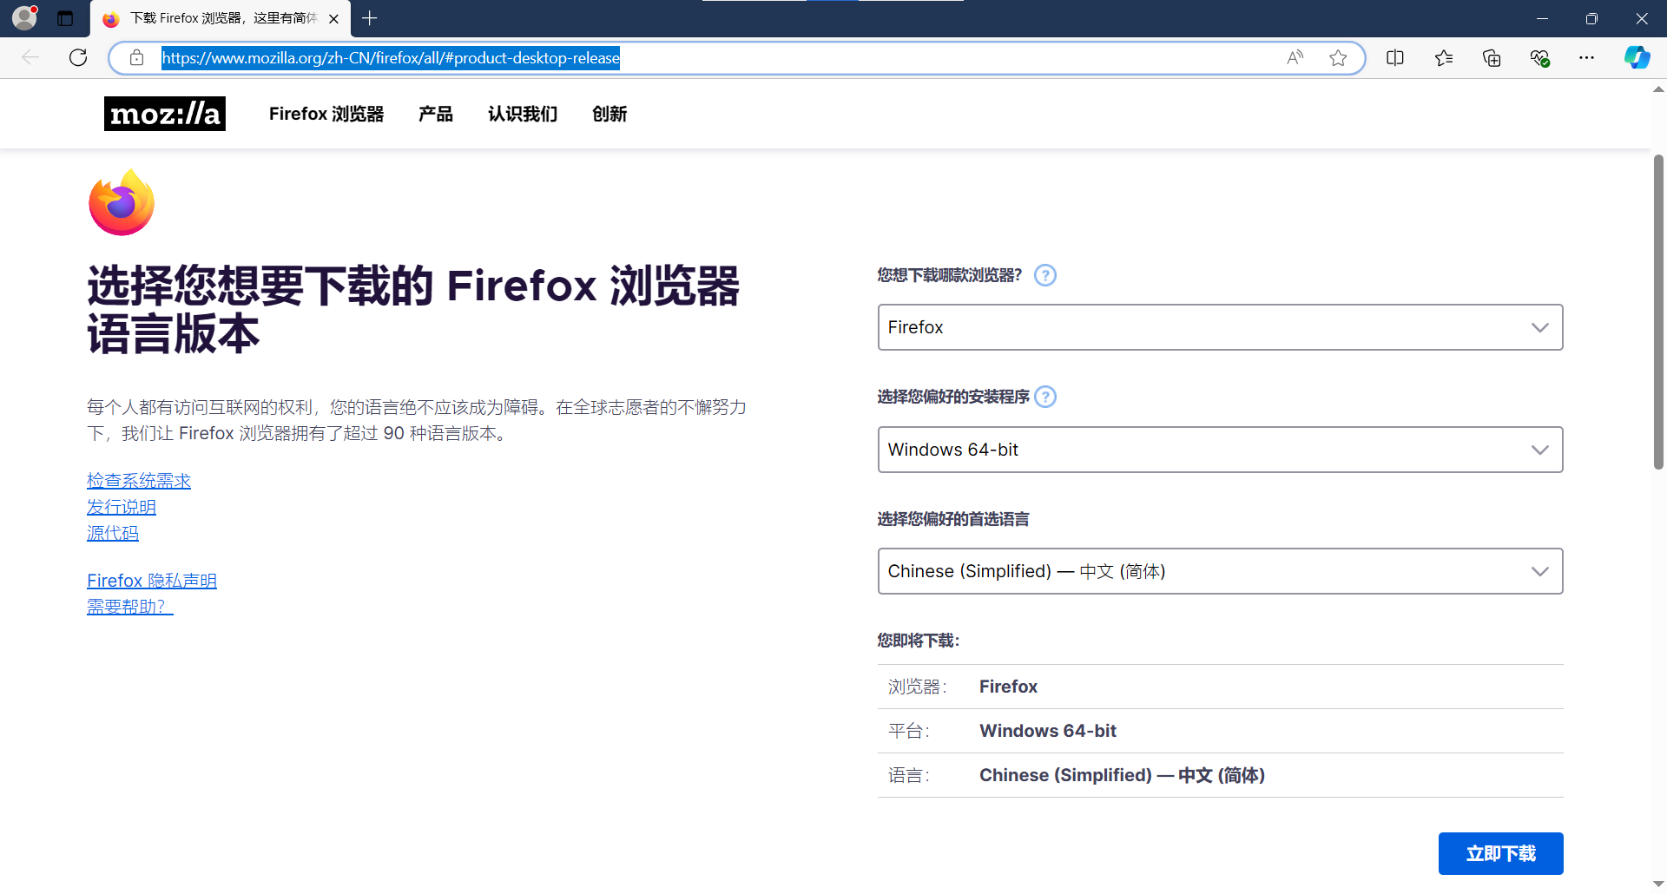The height and width of the screenshot is (894, 1667).
Task: Click the 立即下载 download button
Action: pyautogui.click(x=1500, y=853)
